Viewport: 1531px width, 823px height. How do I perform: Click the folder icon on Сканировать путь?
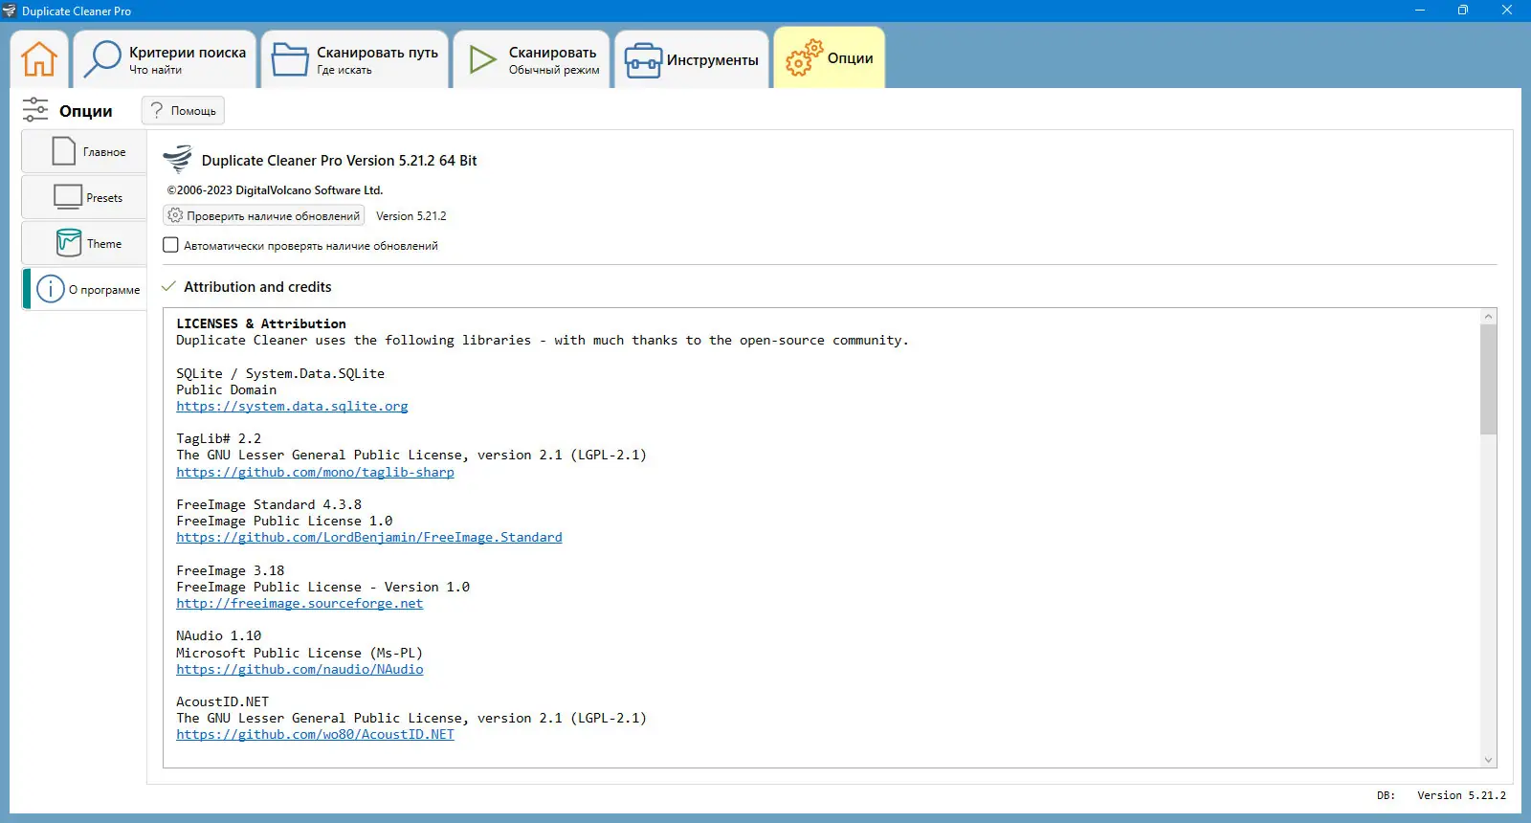(289, 59)
